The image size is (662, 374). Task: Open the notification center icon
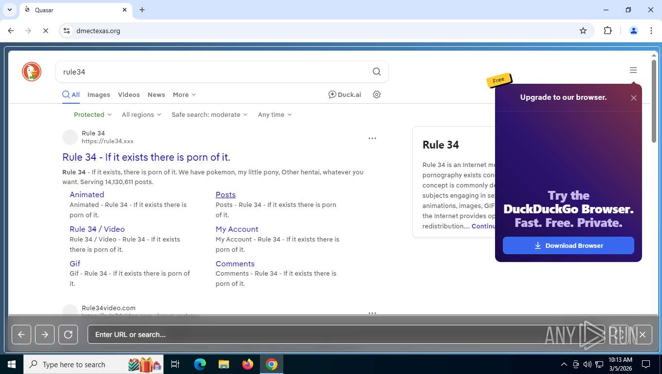[x=646, y=364]
